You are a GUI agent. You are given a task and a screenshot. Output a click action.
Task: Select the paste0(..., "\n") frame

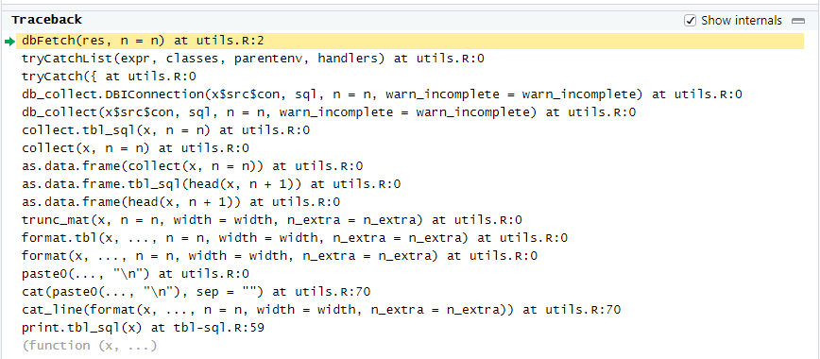point(135,274)
